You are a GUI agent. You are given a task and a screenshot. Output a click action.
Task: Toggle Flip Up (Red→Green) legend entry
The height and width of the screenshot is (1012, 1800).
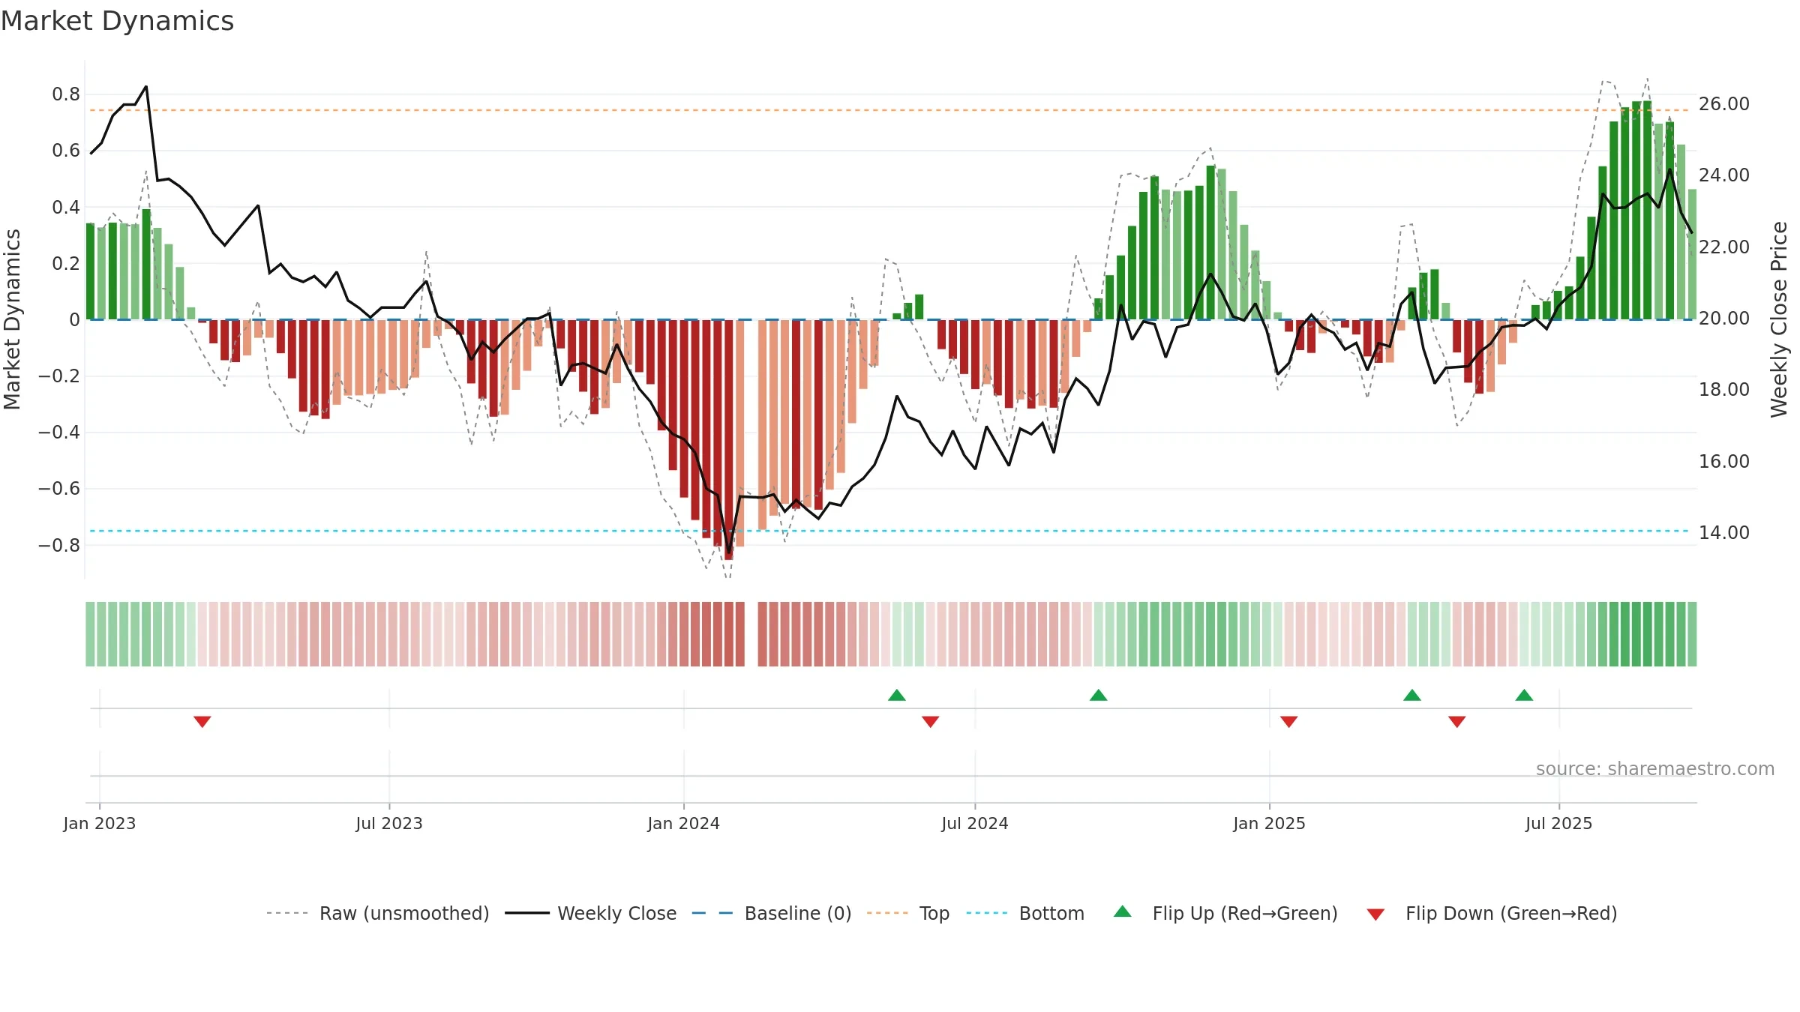1226,913
